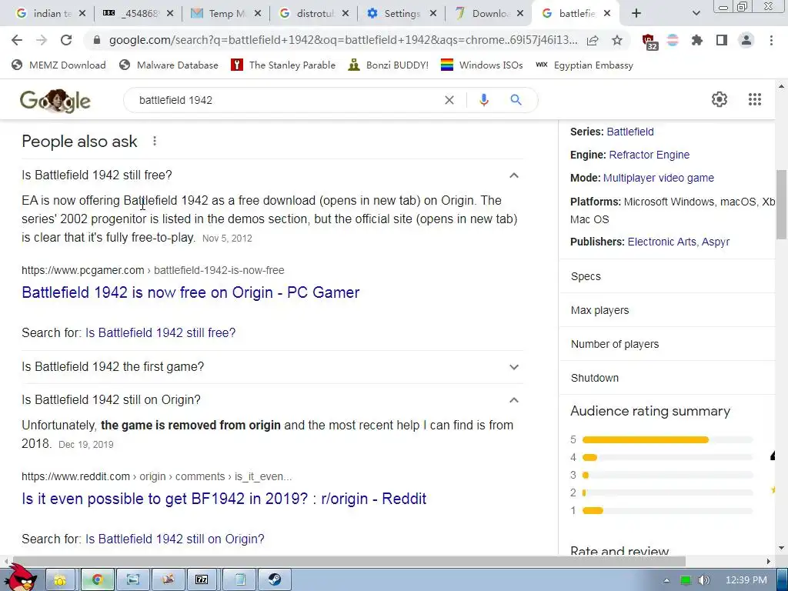
Task: Open 'Battlefield 1942 is now free on Origin' link
Action: click(191, 292)
